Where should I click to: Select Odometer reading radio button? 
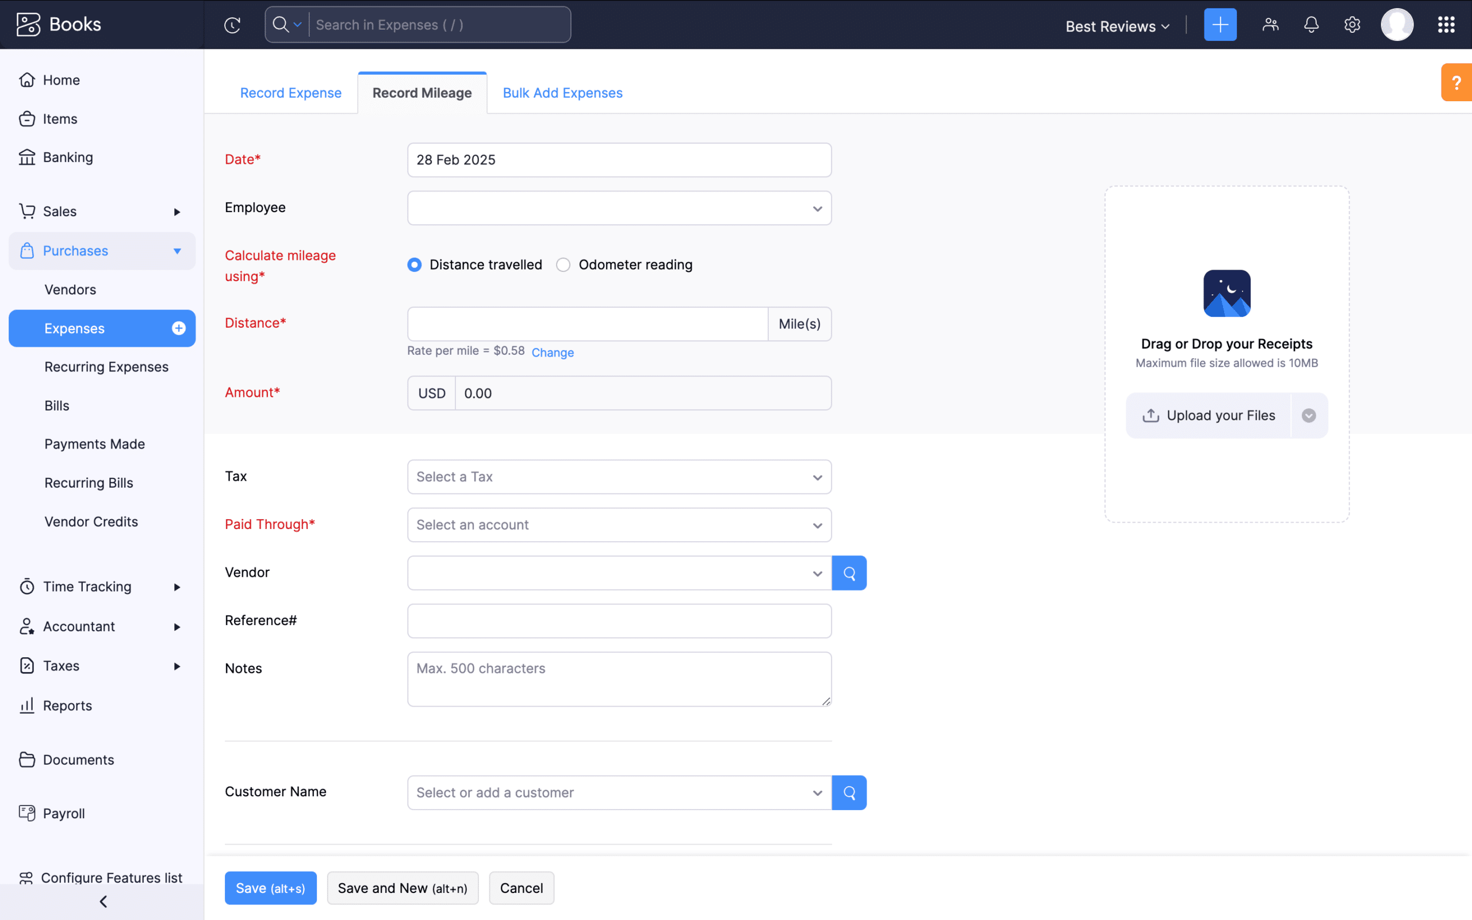tap(563, 264)
